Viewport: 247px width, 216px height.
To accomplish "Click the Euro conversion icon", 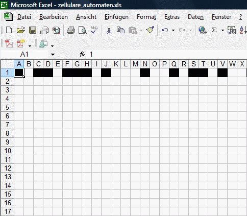I will [232, 30].
